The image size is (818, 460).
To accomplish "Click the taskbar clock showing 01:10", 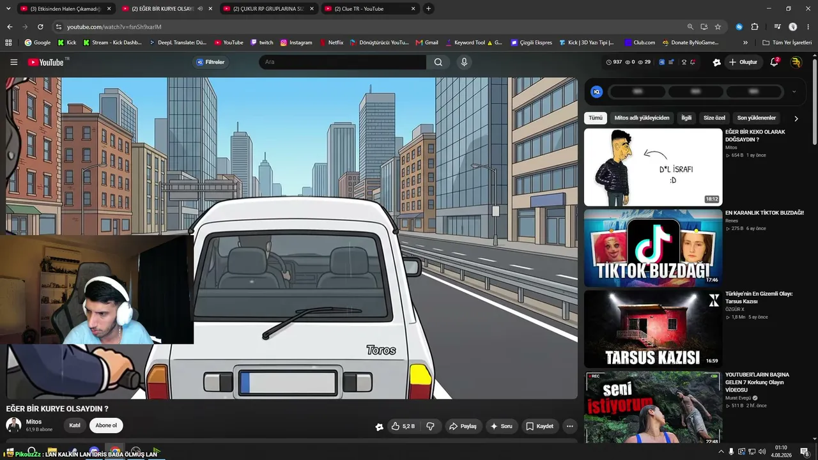I will tap(781, 452).
